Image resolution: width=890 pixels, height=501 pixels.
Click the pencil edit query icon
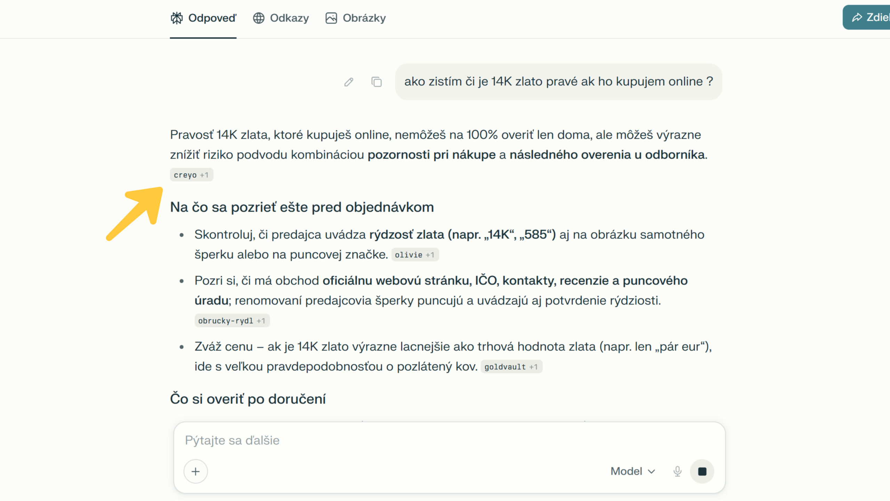click(x=349, y=82)
